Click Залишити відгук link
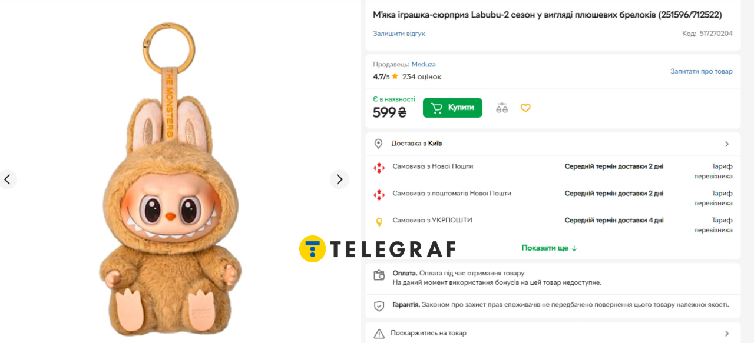The height and width of the screenshot is (343, 754). pyautogui.click(x=399, y=34)
